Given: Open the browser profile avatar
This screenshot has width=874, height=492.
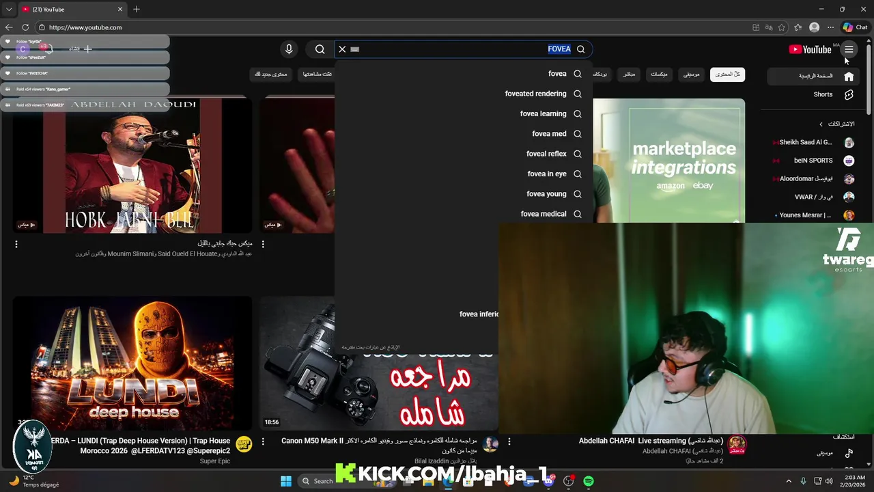Looking at the screenshot, I should coord(814,27).
